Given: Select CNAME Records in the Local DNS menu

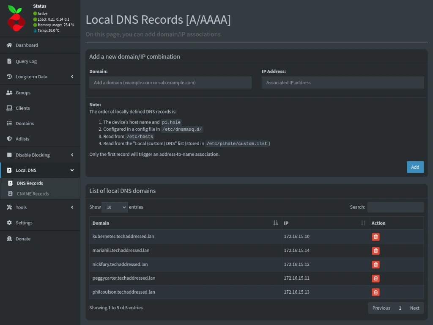Looking at the screenshot, I should pyautogui.click(x=32, y=194).
